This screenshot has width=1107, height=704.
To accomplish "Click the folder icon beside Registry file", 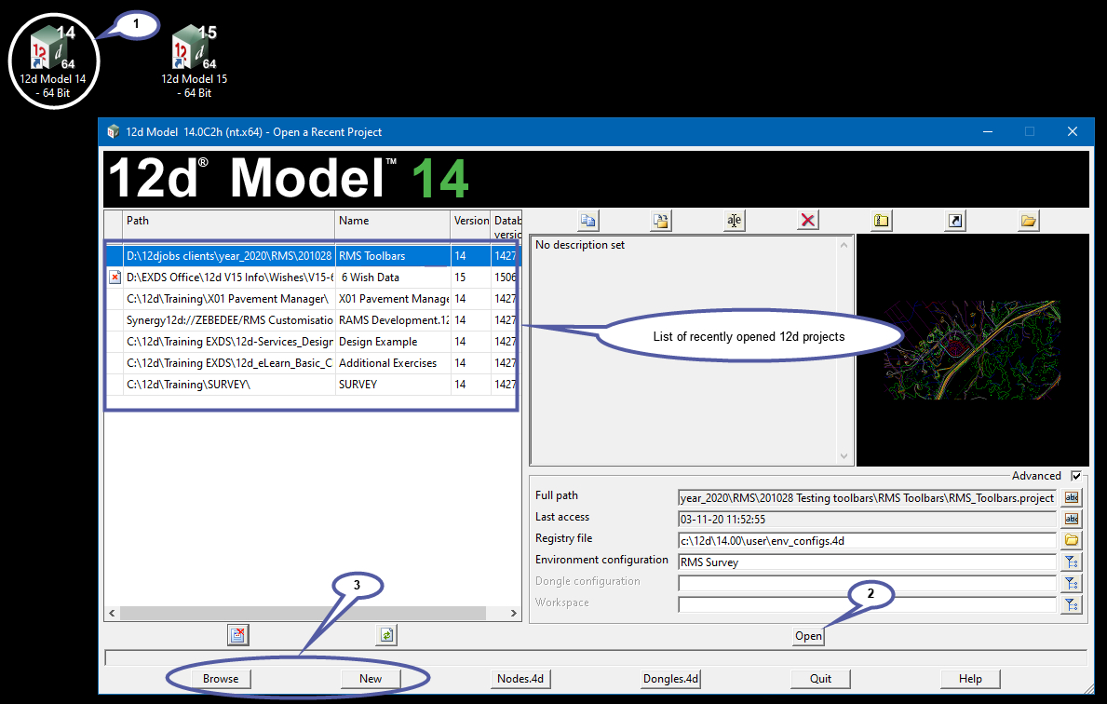I will [x=1071, y=540].
